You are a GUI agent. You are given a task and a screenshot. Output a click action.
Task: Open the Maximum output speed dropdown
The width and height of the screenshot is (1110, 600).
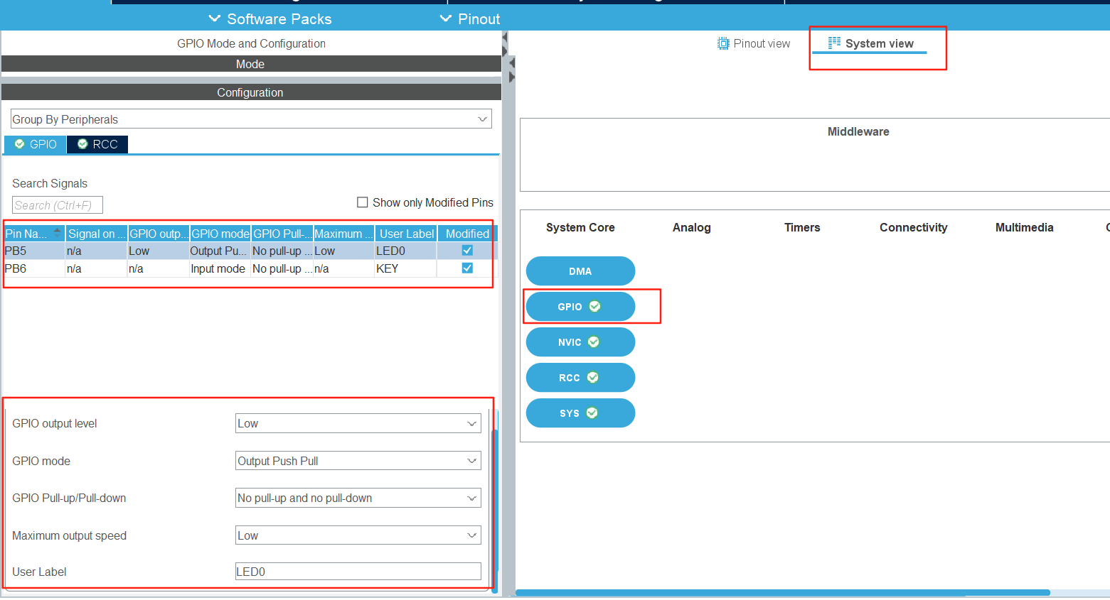(x=358, y=535)
